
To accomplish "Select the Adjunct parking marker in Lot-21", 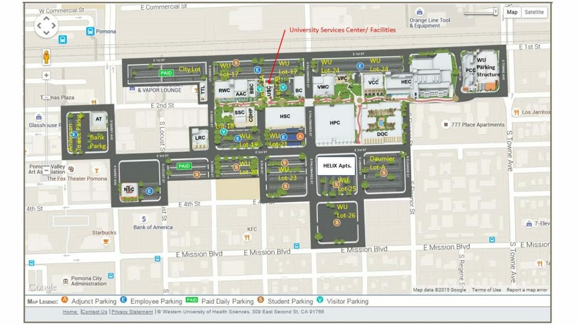I will coord(300,137).
